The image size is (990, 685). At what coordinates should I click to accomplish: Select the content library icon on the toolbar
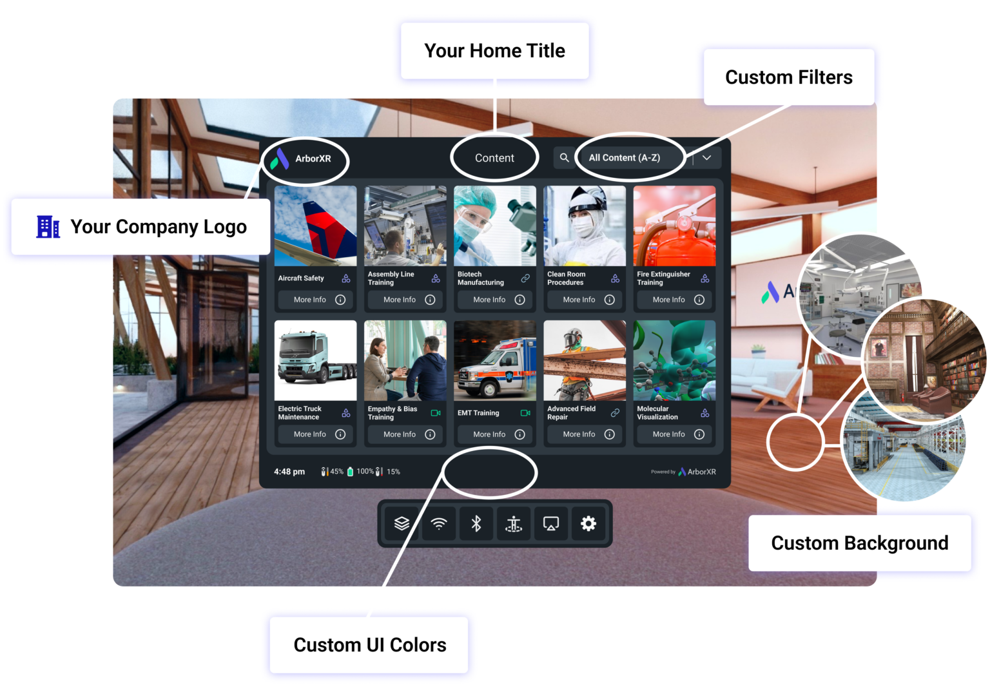click(403, 523)
